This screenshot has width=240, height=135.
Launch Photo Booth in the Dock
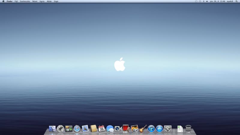[126, 128]
